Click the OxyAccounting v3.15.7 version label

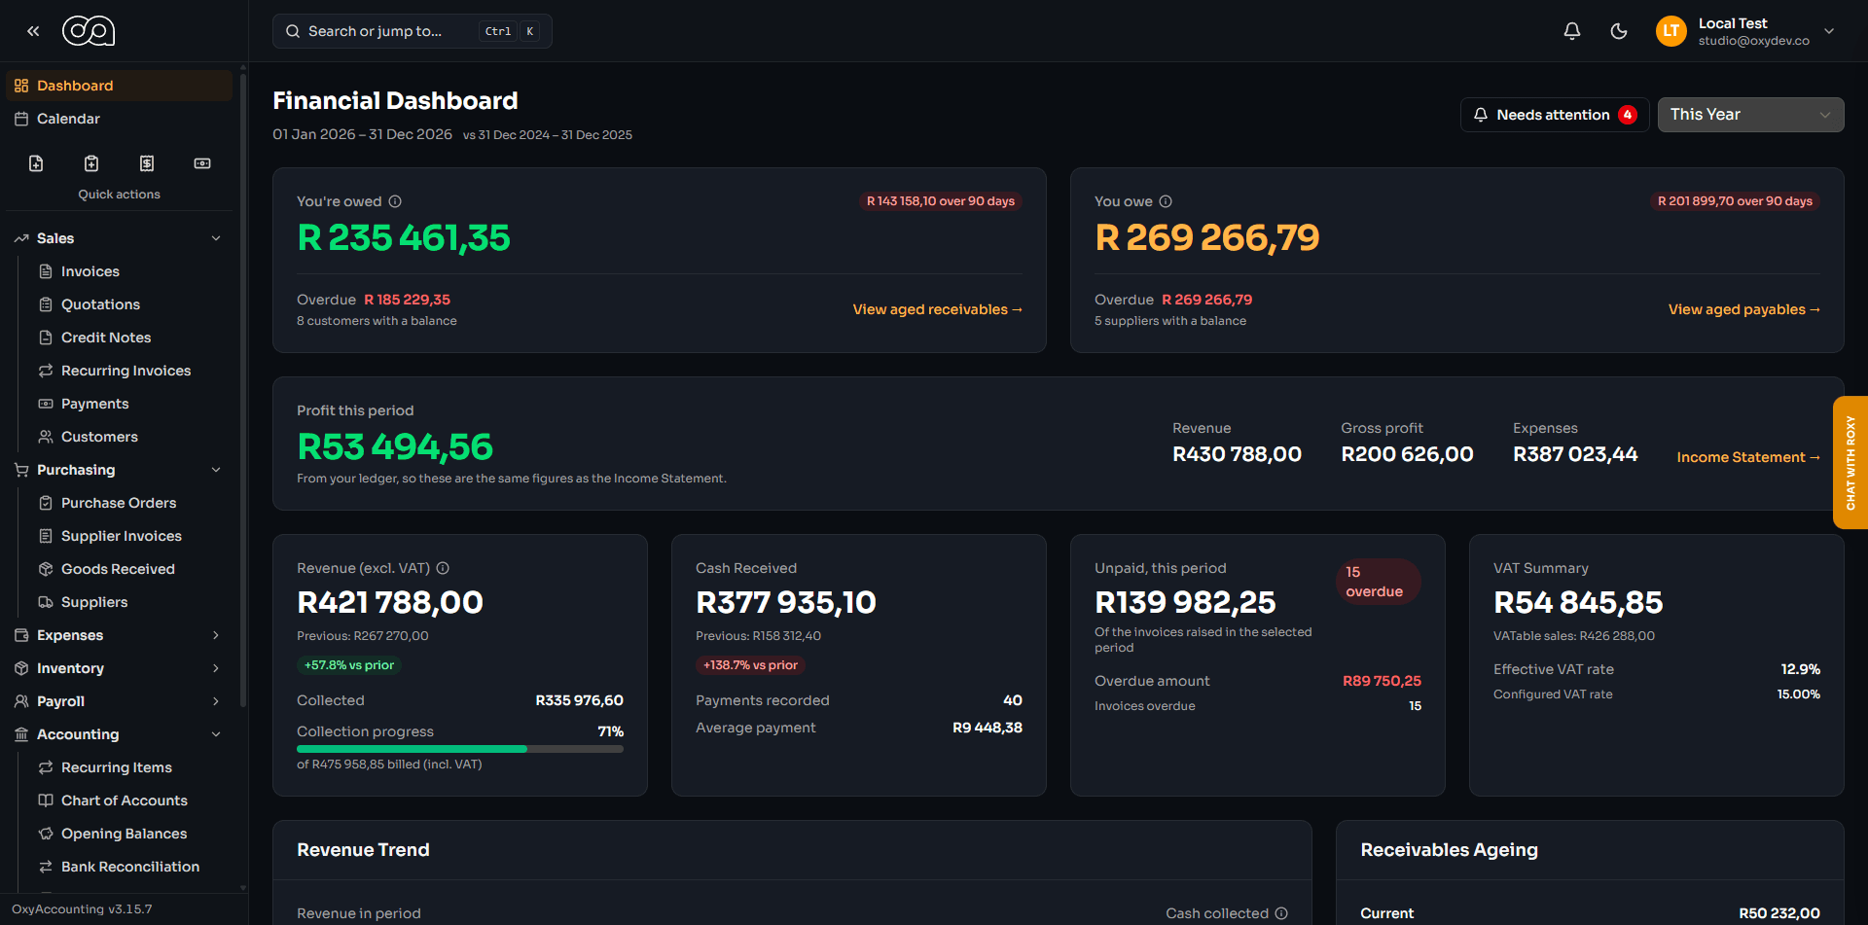tap(82, 909)
